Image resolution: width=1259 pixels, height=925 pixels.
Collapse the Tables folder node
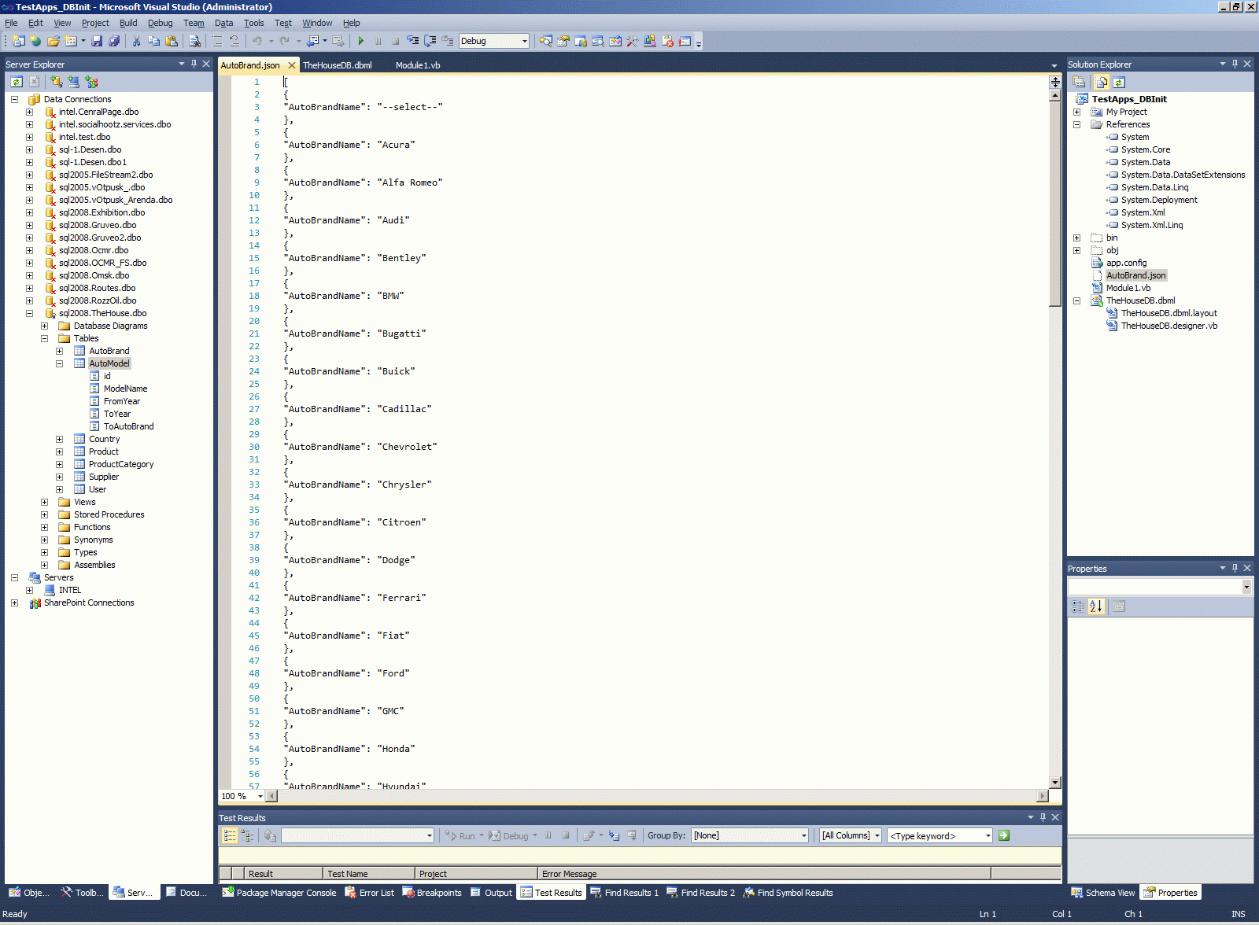tap(44, 338)
